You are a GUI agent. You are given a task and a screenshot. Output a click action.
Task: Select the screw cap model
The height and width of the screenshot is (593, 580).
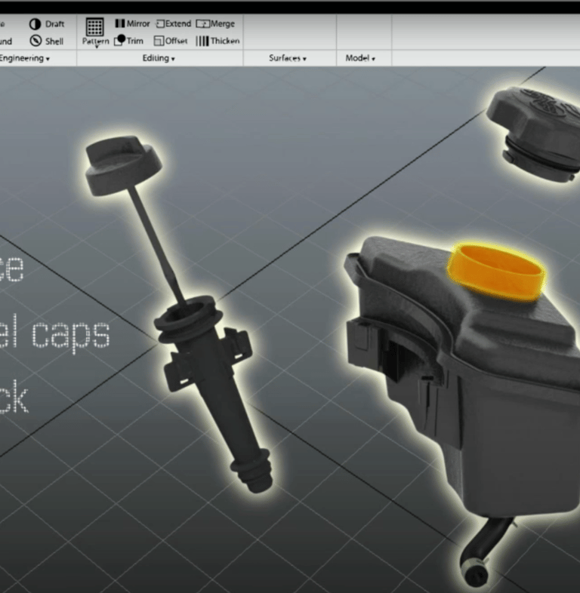534,134
